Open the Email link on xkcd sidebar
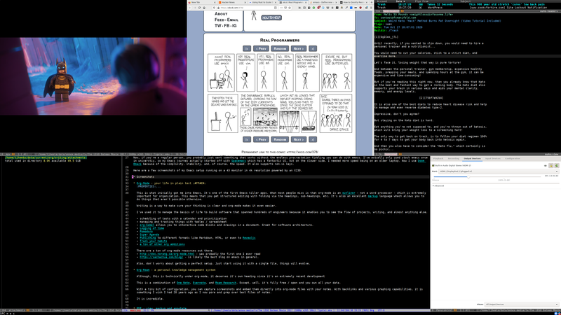The width and height of the screenshot is (561, 315). pos(233,20)
